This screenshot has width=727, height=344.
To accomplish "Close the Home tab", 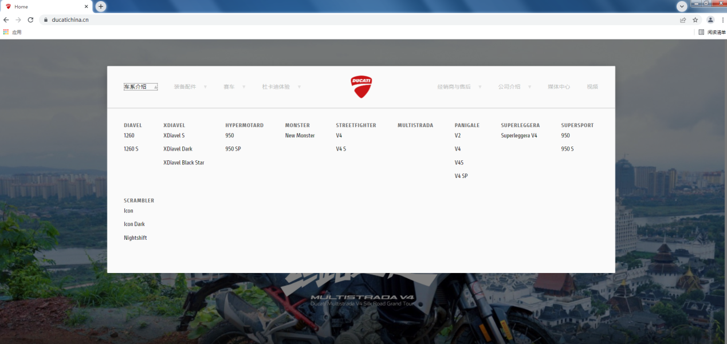I will pos(86,7).
